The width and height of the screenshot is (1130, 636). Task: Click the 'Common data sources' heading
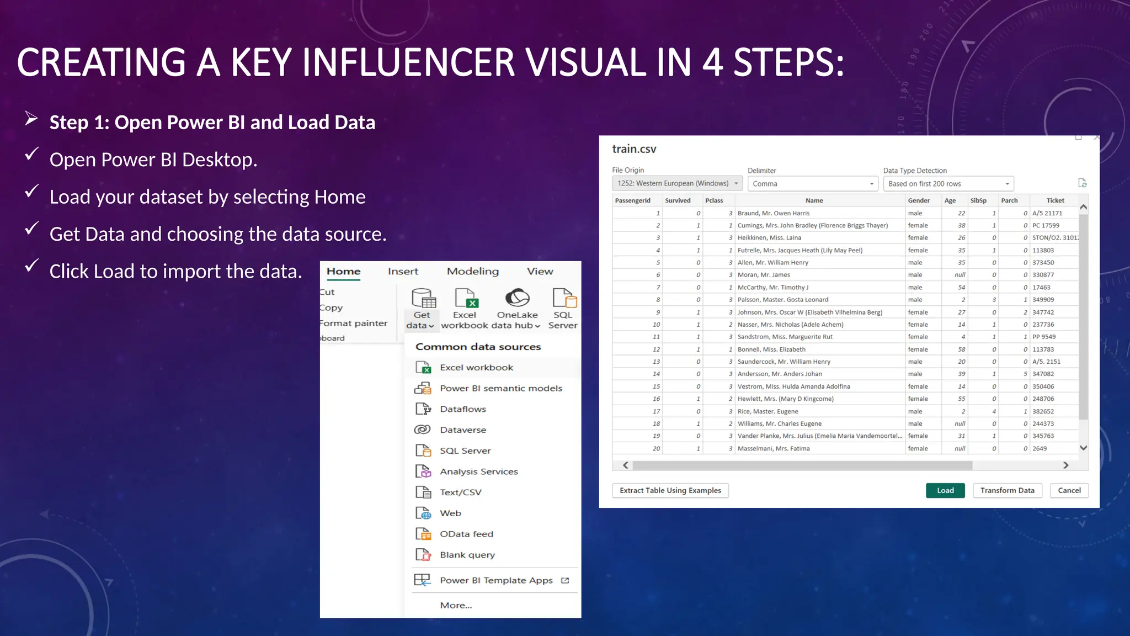[x=478, y=347]
